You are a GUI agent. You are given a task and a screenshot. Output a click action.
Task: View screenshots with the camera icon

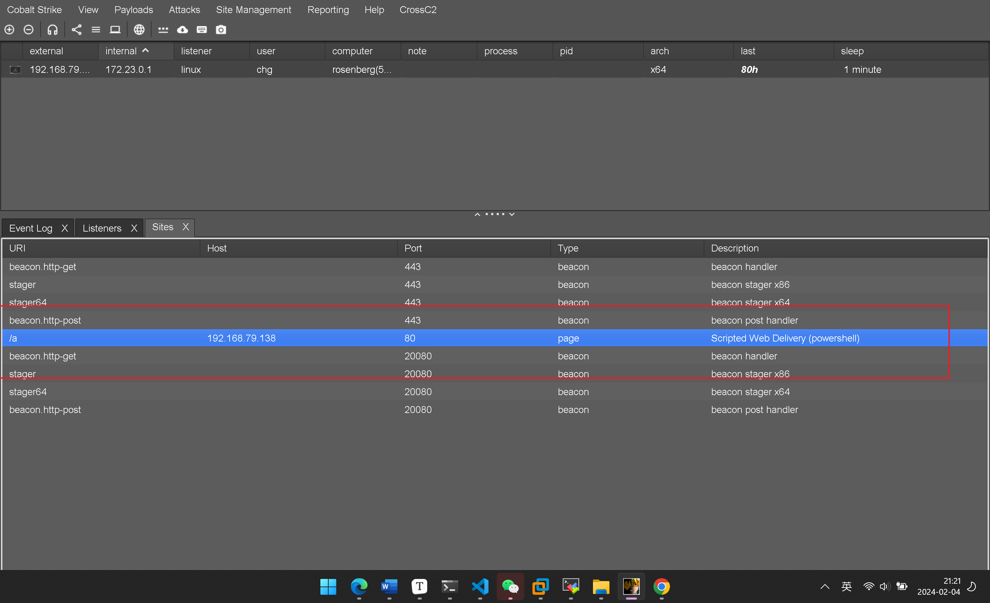[221, 30]
